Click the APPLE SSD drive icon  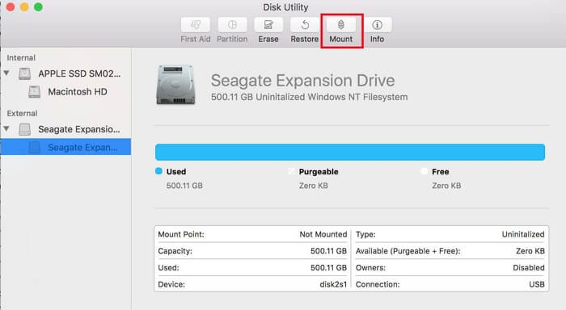[x=24, y=73]
